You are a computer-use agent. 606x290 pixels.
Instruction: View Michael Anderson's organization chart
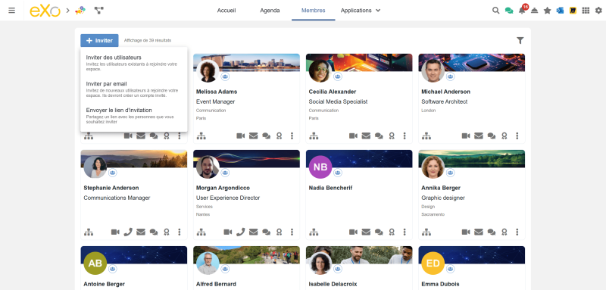coord(426,136)
